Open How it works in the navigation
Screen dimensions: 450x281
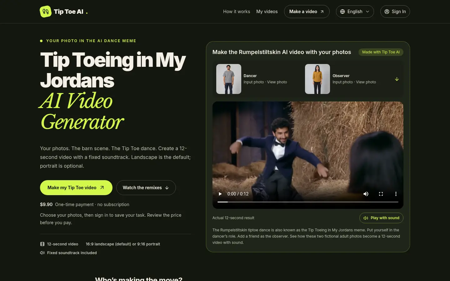pyautogui.click(x=237, y=12)
